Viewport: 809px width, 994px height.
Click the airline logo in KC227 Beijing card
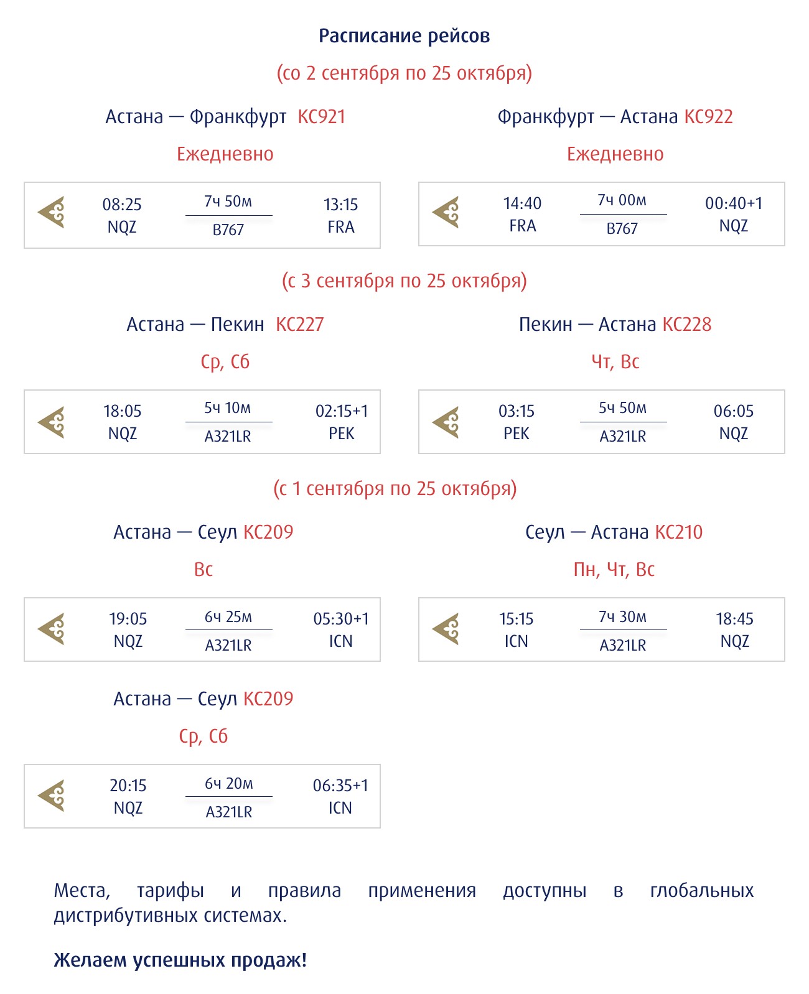[x=51, y=422]
